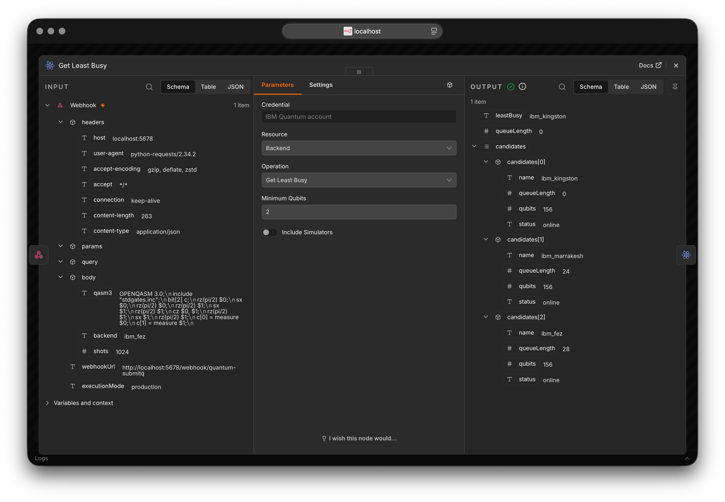Click the input panel search icon
This screenshot has height=502, width=725.
coord(149,87)
